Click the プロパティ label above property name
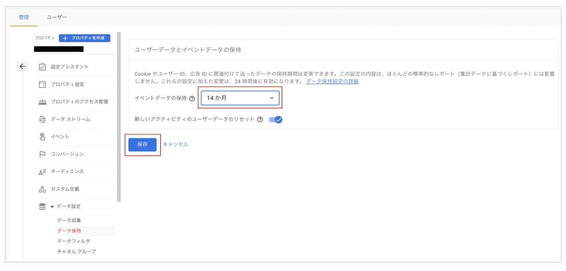 (45, 38)
